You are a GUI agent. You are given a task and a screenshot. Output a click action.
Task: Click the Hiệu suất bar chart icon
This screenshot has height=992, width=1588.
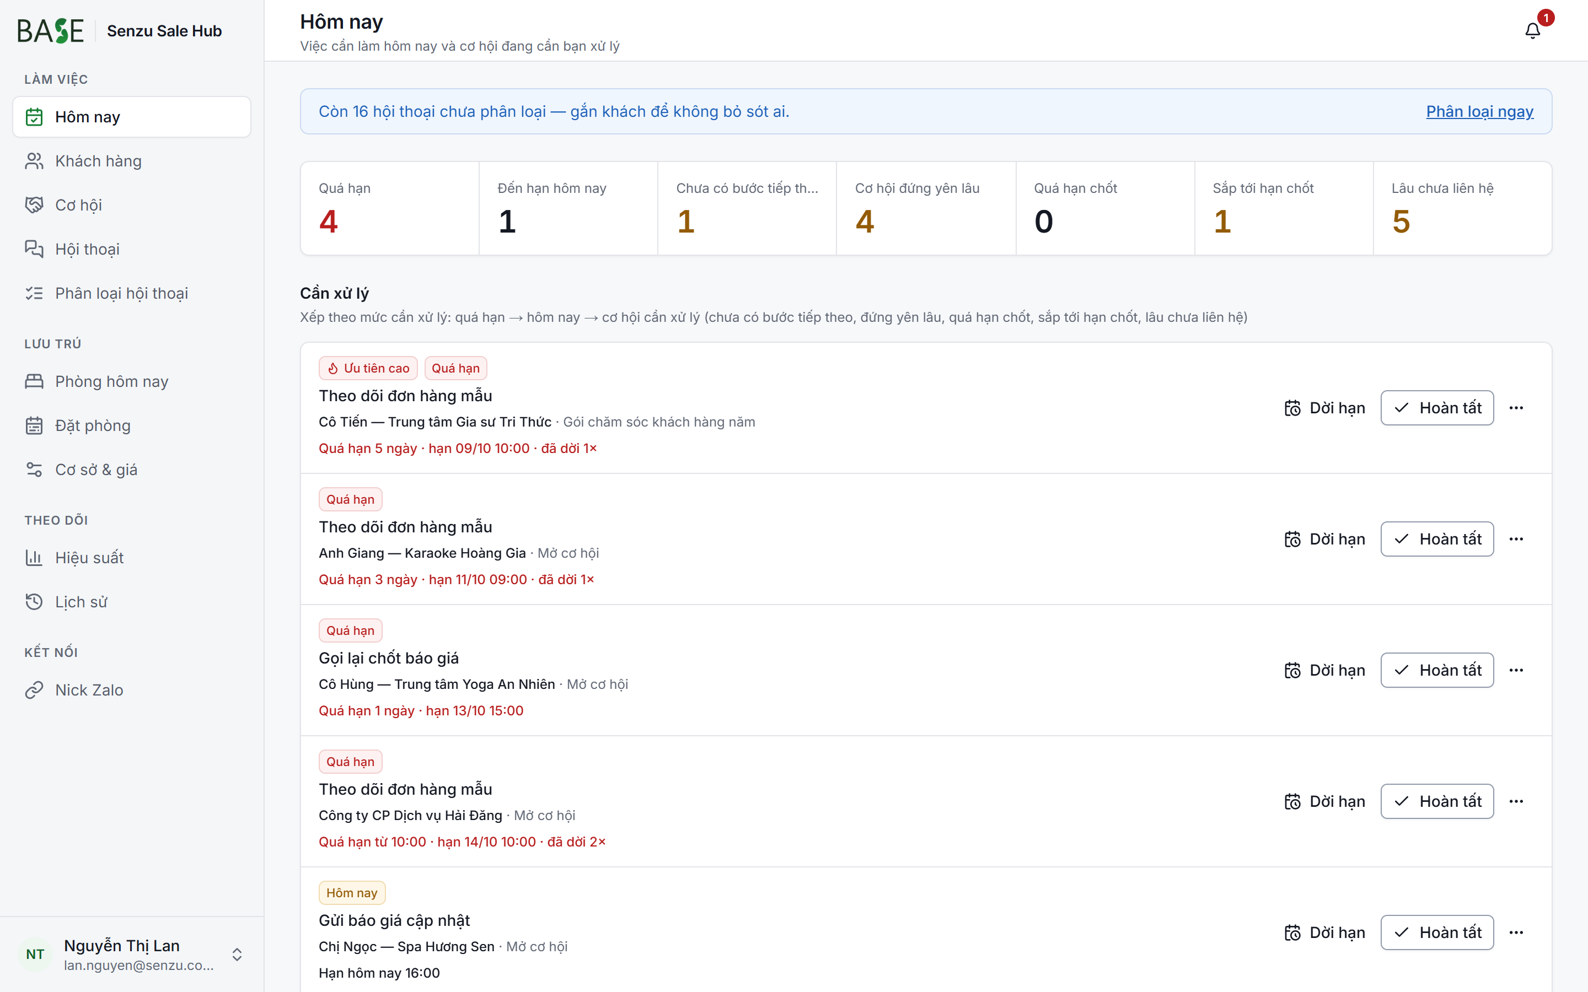tap(34, 558)
